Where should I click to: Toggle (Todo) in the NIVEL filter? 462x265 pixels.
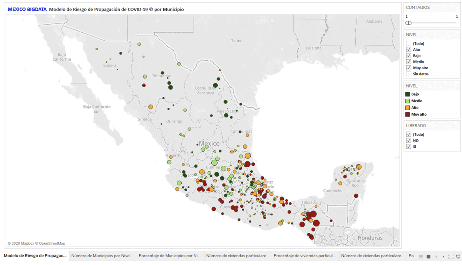[x=408, y=43]
